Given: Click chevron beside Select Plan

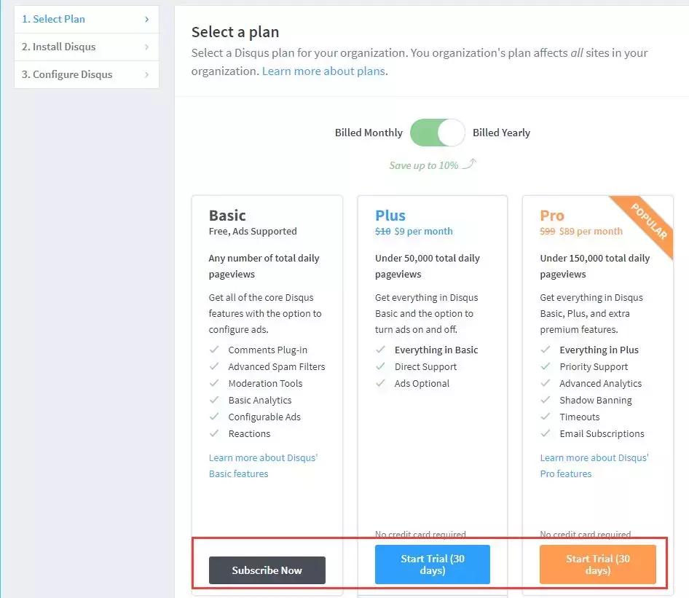Looking at the screenshot, I should point(146,20).
